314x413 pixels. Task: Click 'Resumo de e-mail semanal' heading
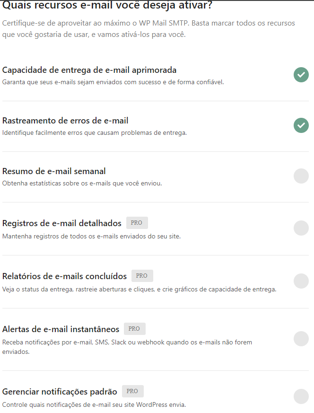coord(54,171)
